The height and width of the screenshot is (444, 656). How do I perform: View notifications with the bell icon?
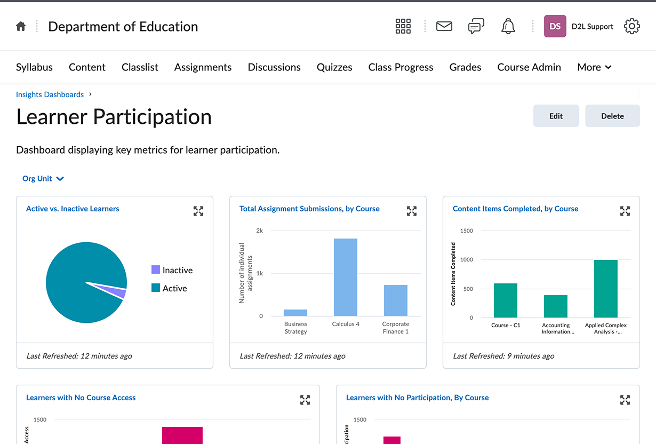tap(508, 26)
